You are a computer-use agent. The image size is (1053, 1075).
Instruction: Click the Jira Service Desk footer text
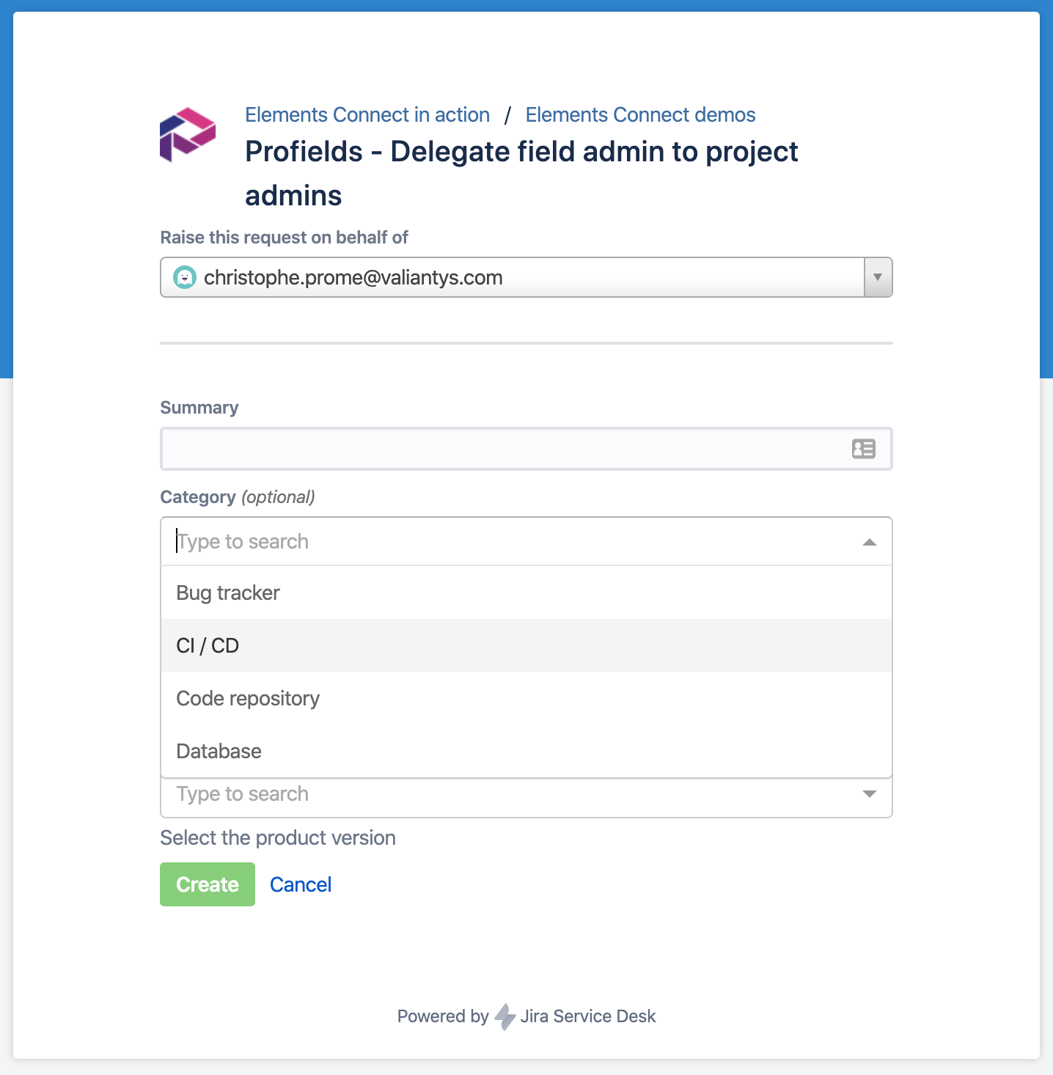(587, 1016)
